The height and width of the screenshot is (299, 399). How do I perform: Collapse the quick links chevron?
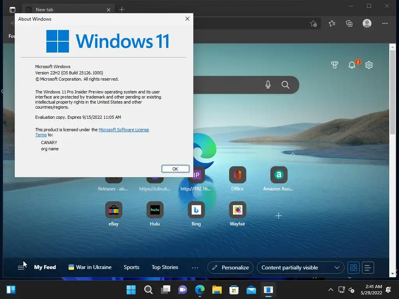pos(292,154)
